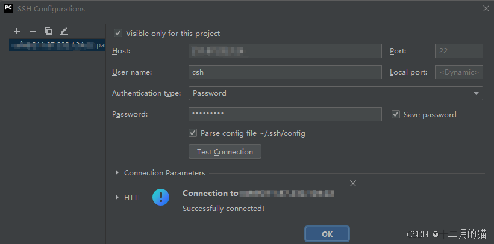
Task: Open the Authentication type dropdown
Action: point(336,93)
